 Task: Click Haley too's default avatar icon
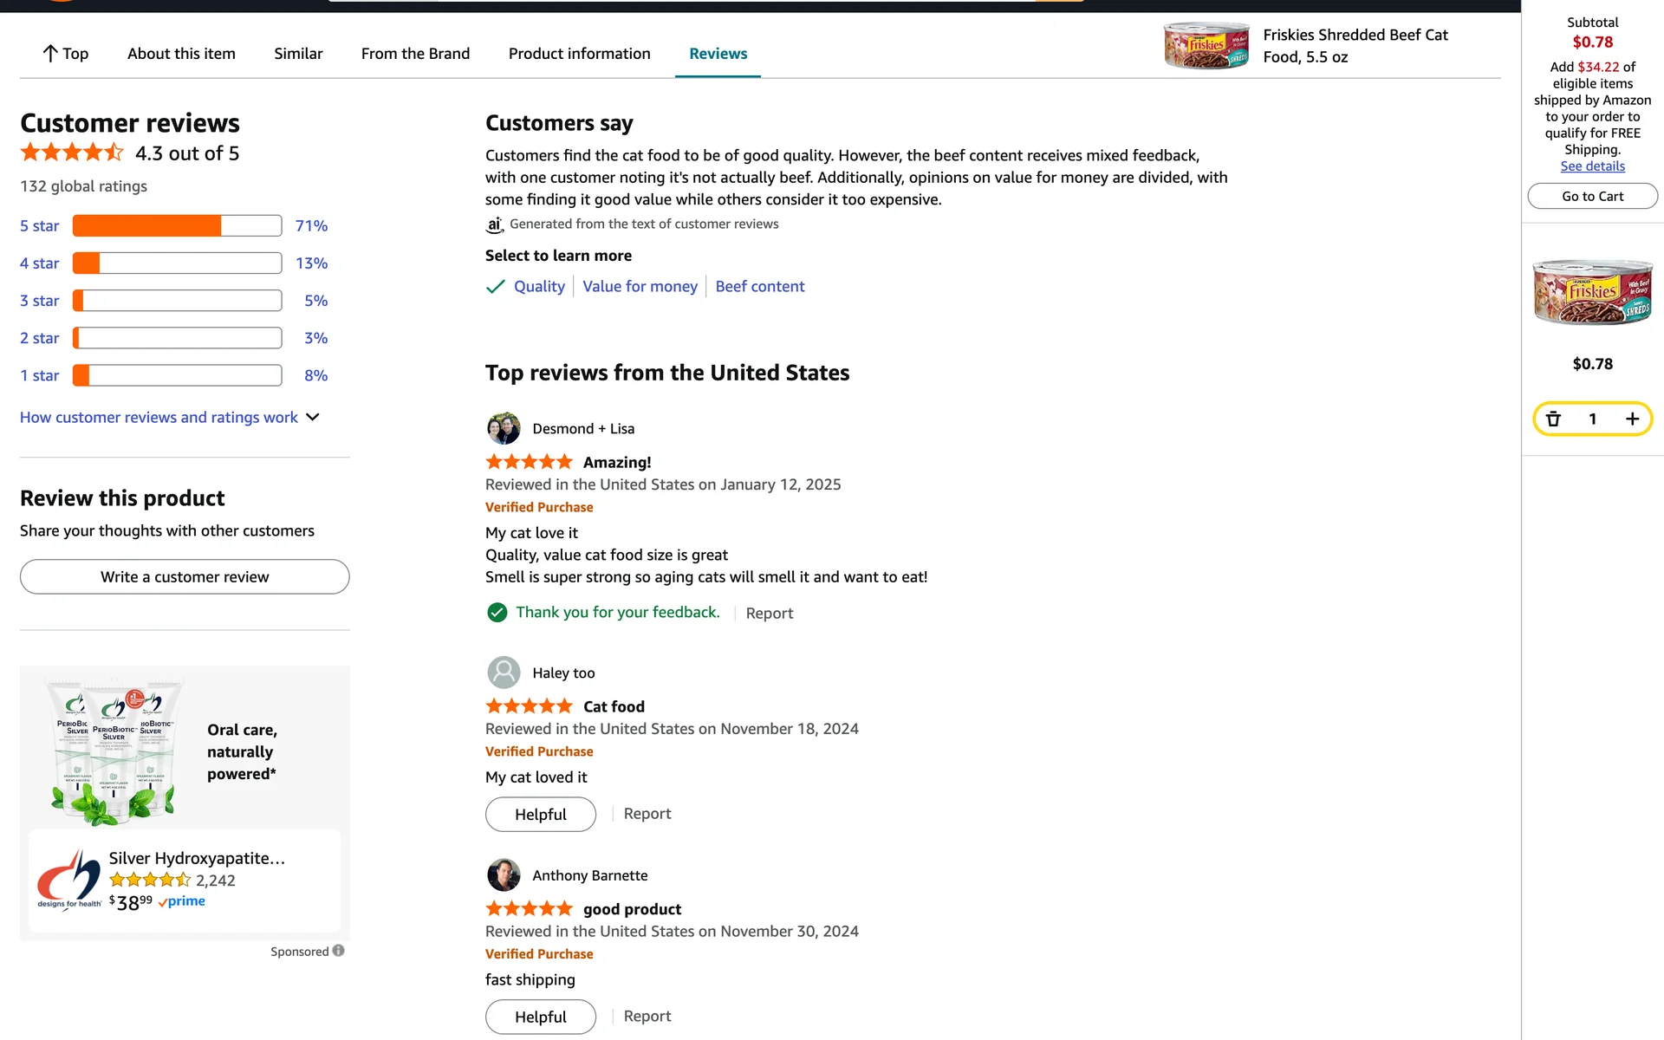click(504, 673)
